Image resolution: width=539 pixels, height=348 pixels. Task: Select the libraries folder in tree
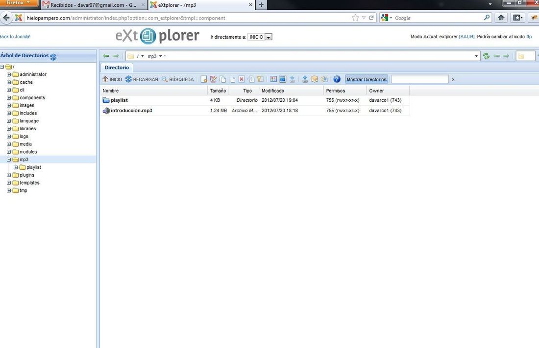pyautogui.click(x=28, y=129)
